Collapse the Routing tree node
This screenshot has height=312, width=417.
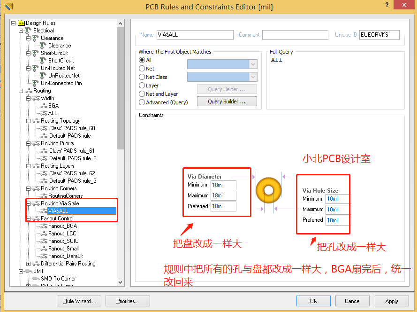pos(21,91)
